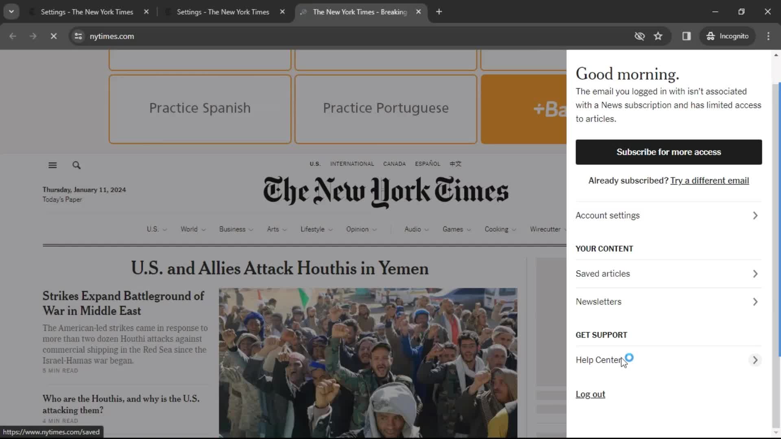Click the NYT hamburger menu icon
The height and width of the screenshot is (439, 781).
(x=52, y=165)
